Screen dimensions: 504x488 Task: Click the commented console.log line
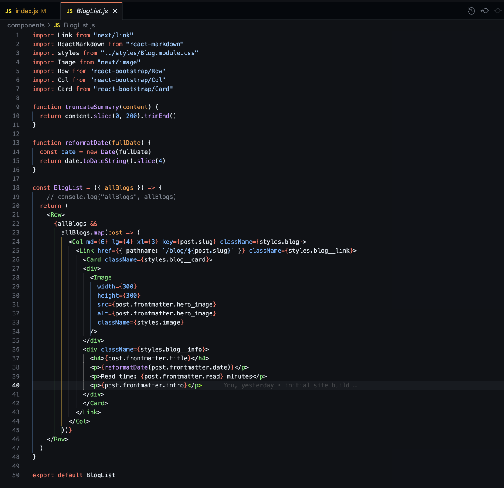[111, 197]
